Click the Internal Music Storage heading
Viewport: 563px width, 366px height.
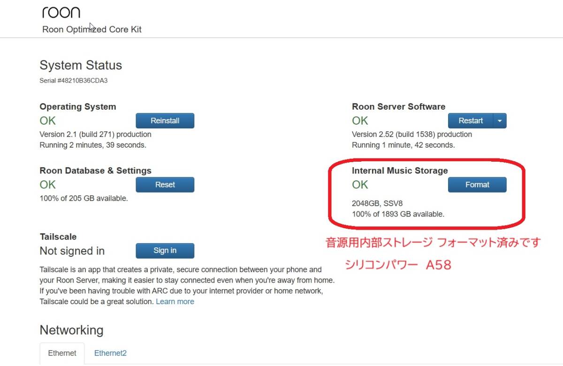pyautogui.click(x=400, y=171)
